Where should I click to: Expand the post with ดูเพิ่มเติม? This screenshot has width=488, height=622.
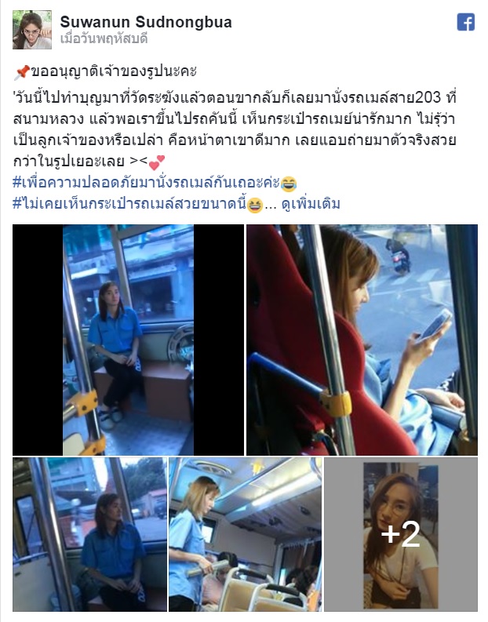click(311, 204)
